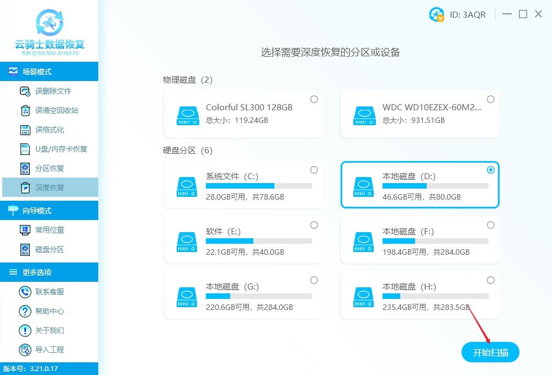The width and height of the screenshot is (552, 375).
Task: Select the 软件 (E:) partition radio button
Action: [x=314, y=225]
